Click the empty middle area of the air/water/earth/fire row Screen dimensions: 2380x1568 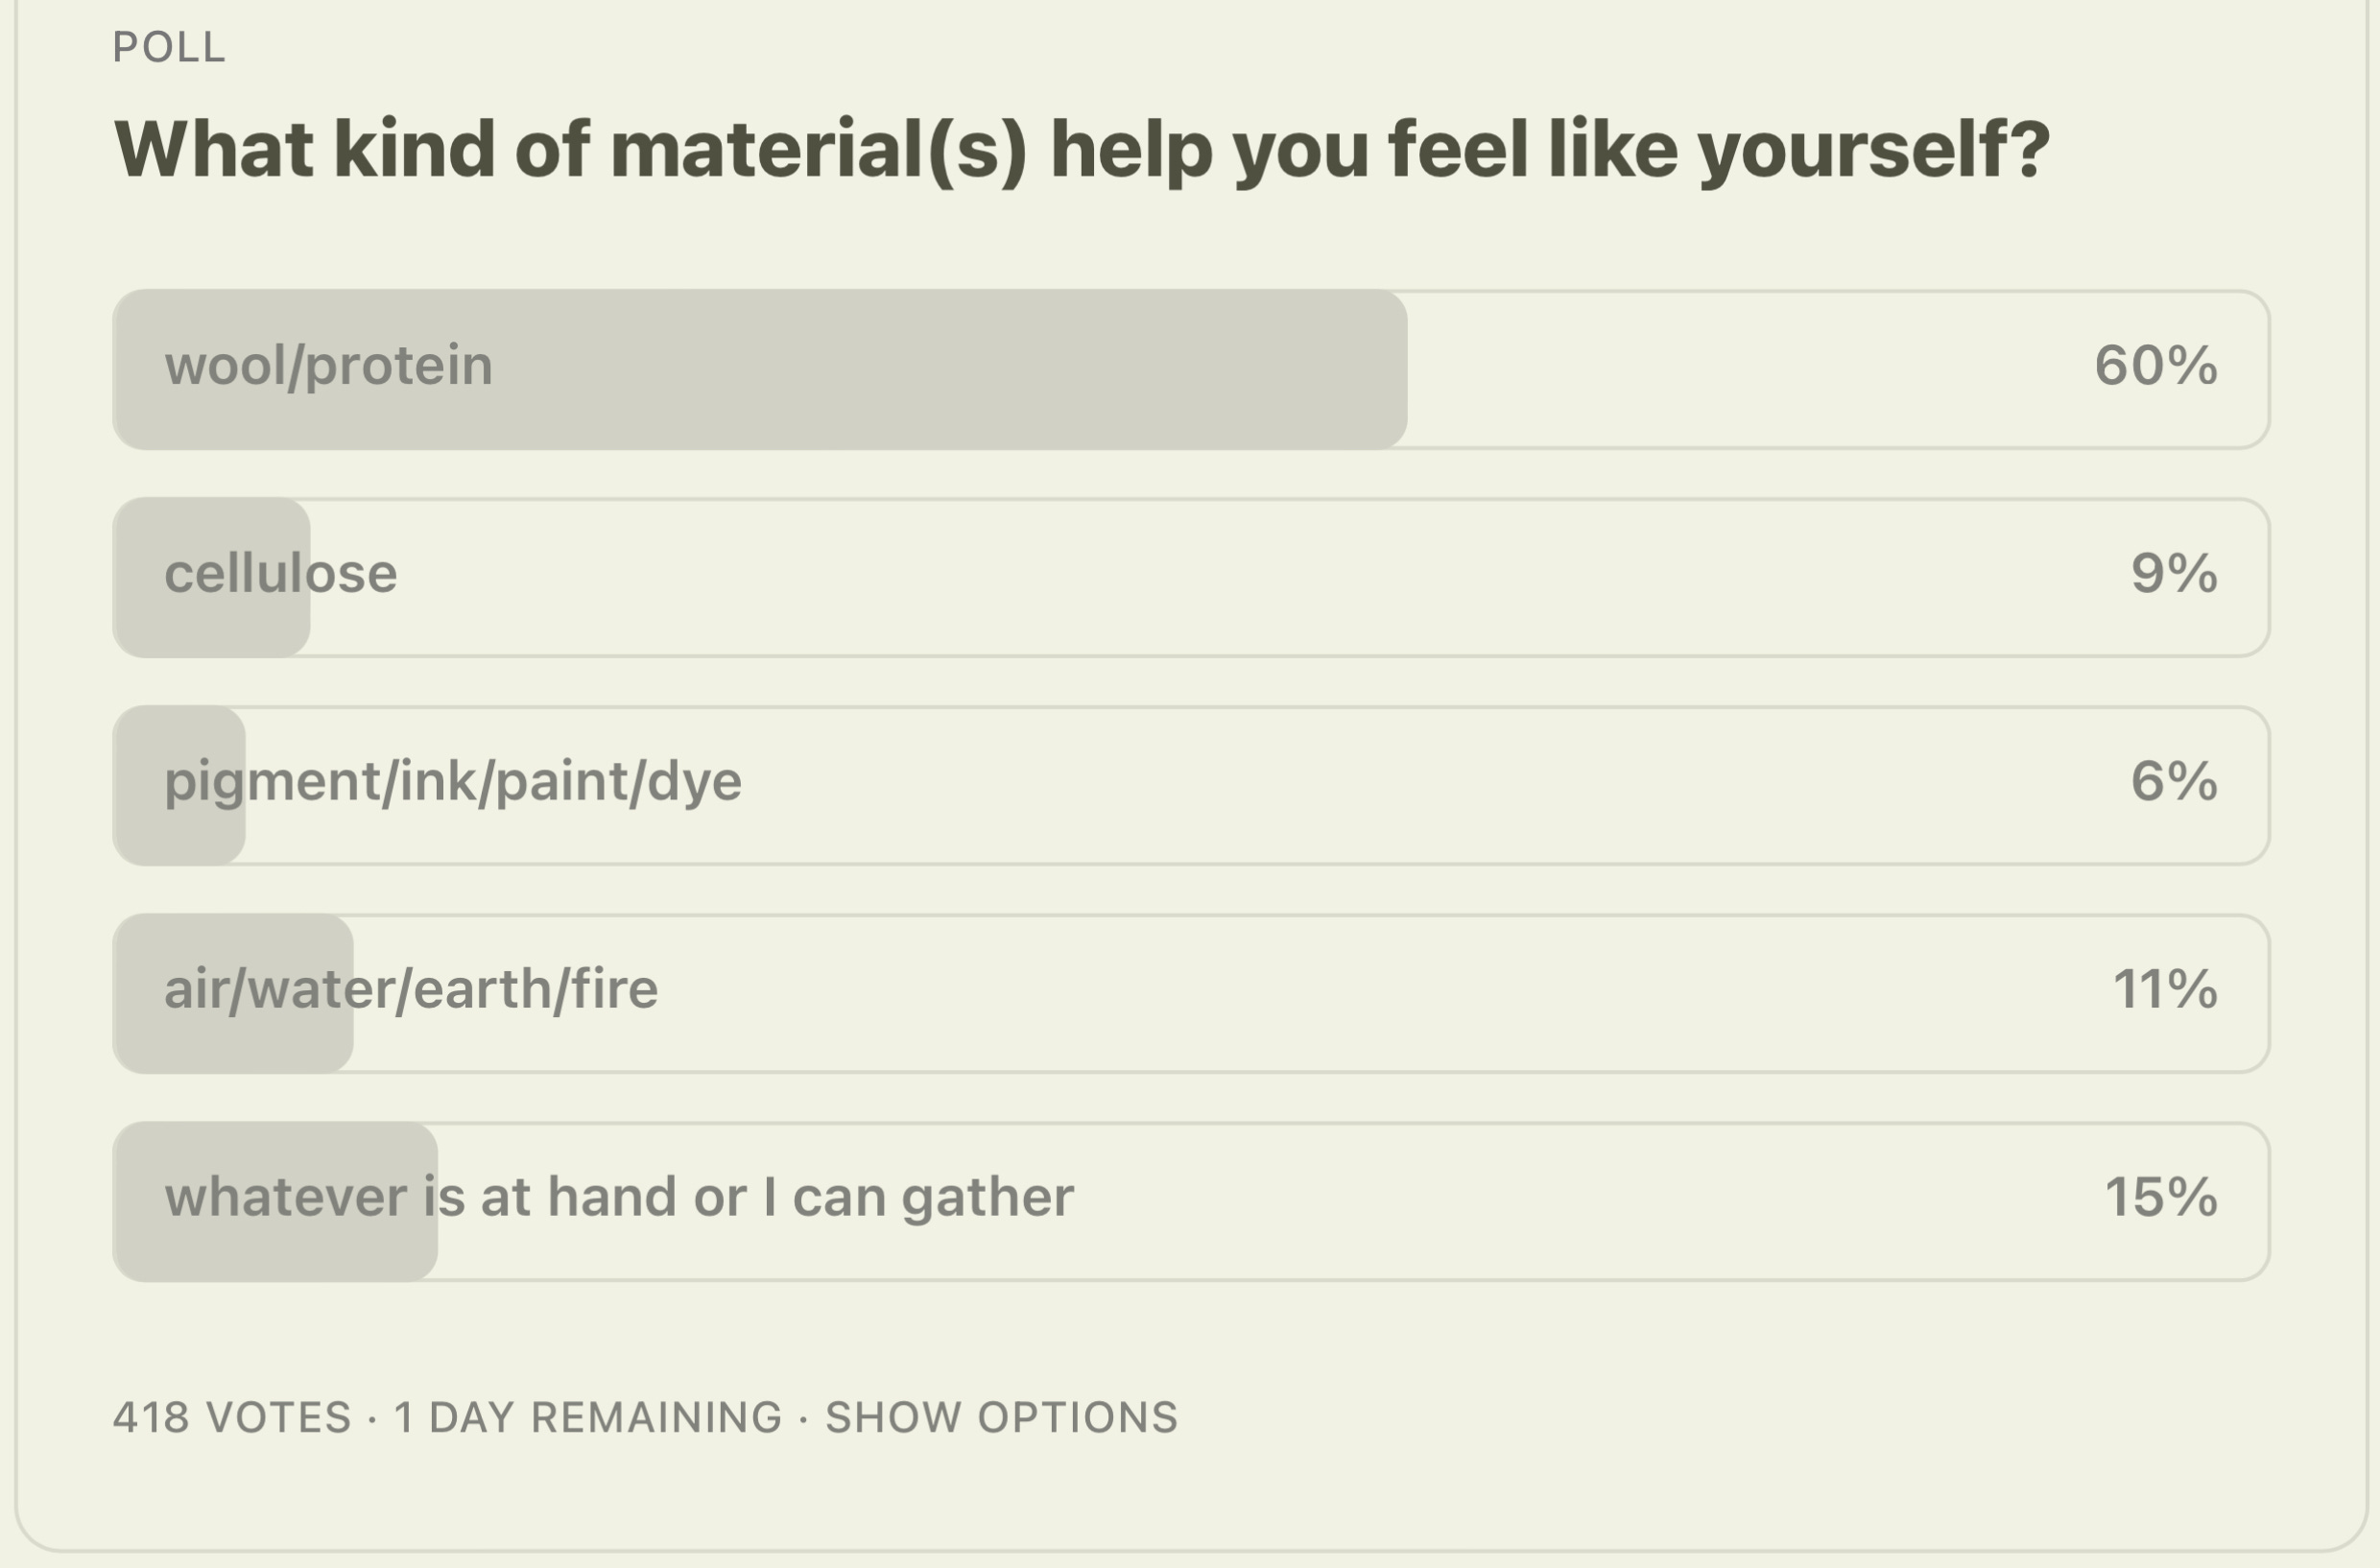coord(1300,994)
